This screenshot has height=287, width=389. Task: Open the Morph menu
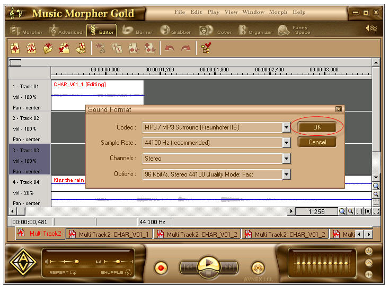[x=278, y=12]
